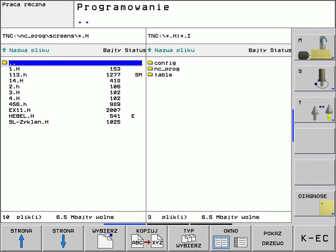Click the left pane Bajty column header
The width and height of the screenshot is (336, 252).
click(112, 50)
